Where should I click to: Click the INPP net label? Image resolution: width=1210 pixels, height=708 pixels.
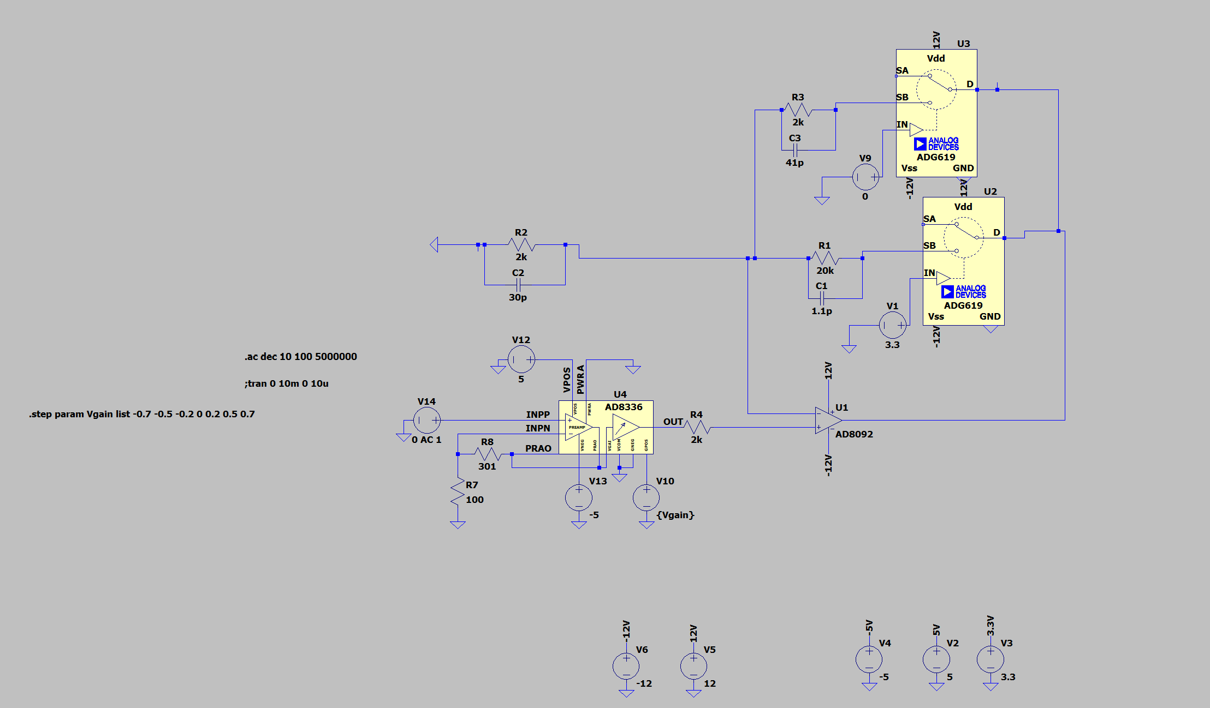[x=538, y=415]
